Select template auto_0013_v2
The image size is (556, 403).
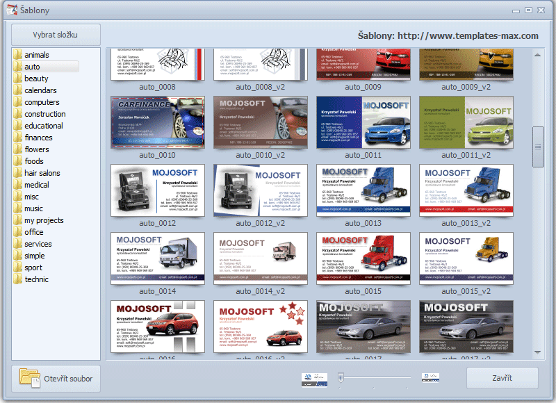(x=466, y=190)
